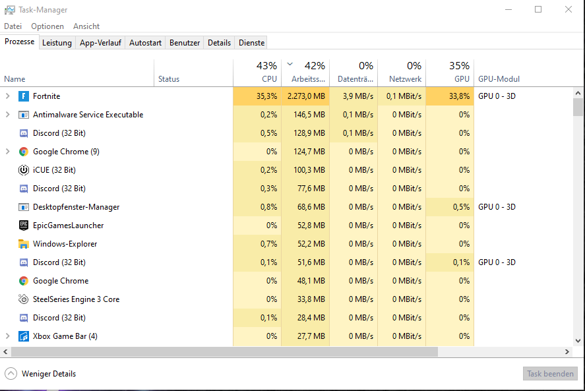Click the horizontal scrollbar thumb
The width and height of the screenshot is (585, 391).
[224, 352]
